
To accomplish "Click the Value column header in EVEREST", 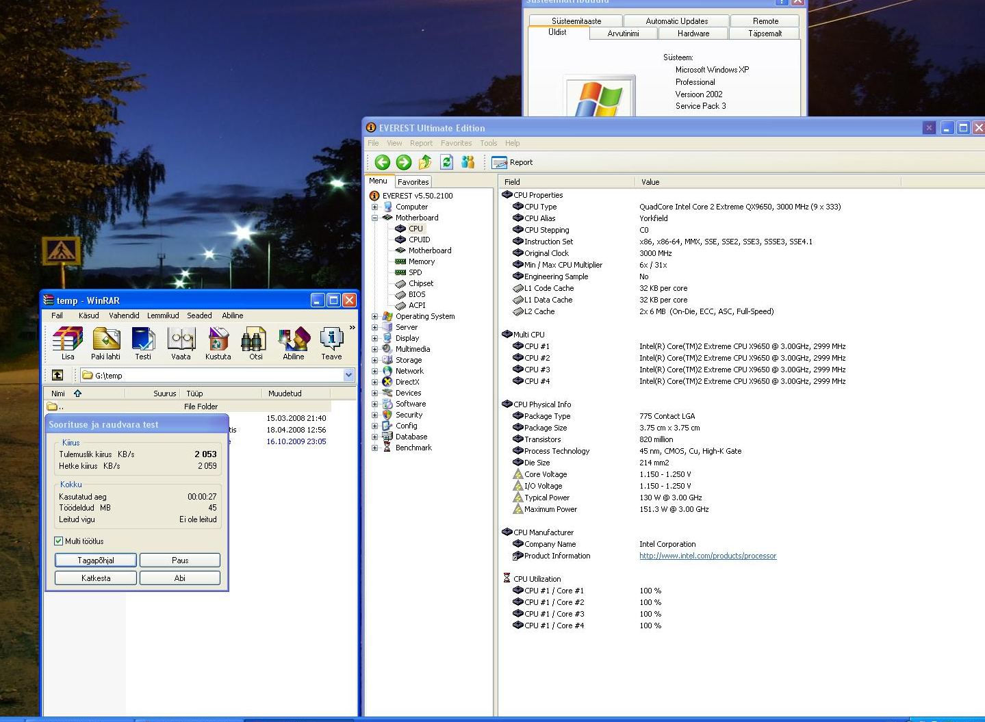I will (768, 182).
